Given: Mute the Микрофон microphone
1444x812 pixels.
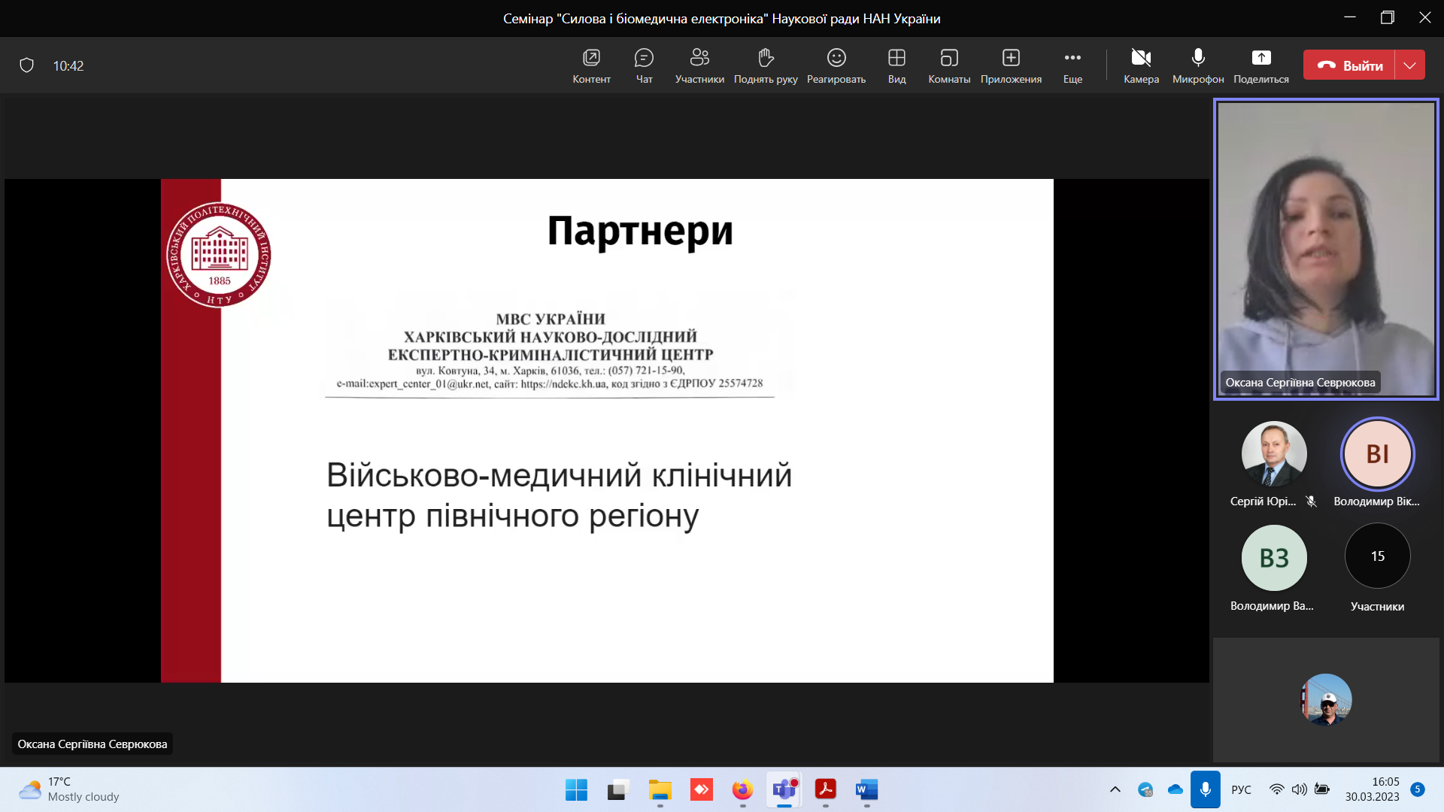Looking at the screenshot, I should click(1198, 65).
